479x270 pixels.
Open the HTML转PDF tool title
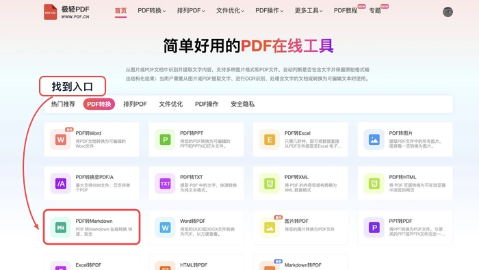pos(194,265)
